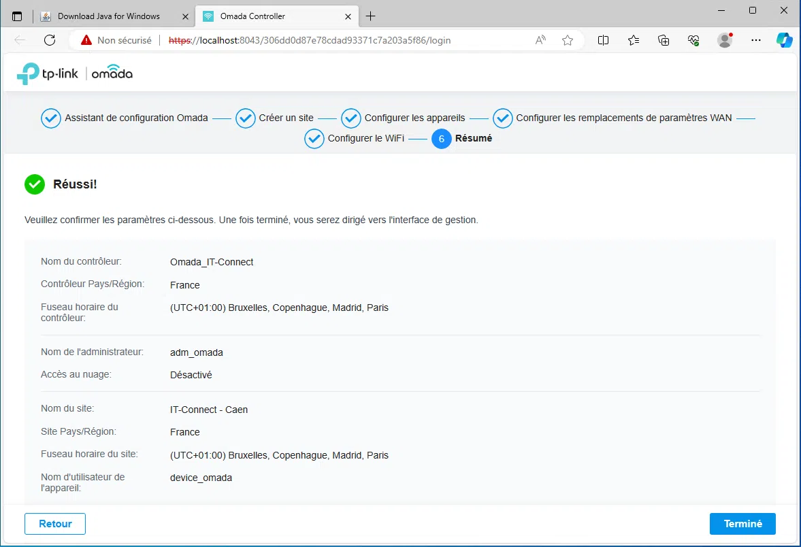Click the Désactivé cloud access value

pos(191,375)
